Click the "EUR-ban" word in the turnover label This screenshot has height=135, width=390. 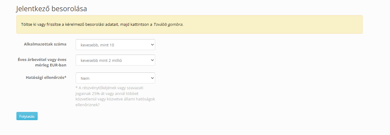(x=59, y=65)
